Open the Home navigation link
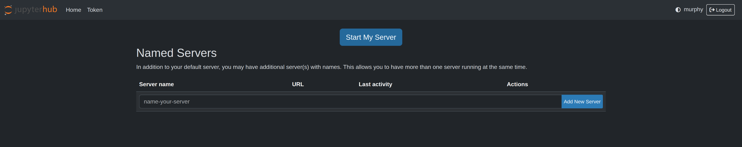Image resolution: width=742 pixels, height=147 pixels. coord(73,10)
